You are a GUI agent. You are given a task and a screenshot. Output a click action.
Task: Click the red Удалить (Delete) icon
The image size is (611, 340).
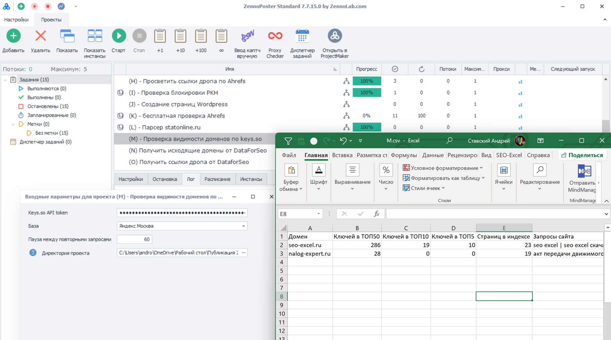pyautogui.click(x=40, y=36)
